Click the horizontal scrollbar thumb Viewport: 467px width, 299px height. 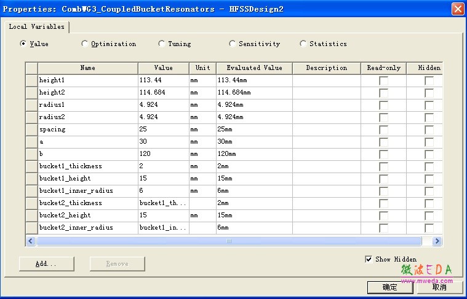pyautogui.click(x=229, y=241)
